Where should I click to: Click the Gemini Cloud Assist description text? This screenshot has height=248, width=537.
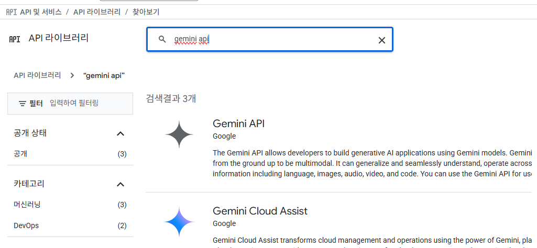[372, 242]
